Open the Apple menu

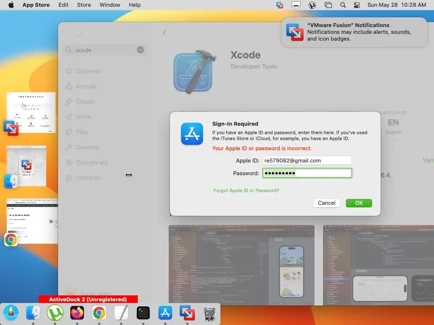(11, 5)
